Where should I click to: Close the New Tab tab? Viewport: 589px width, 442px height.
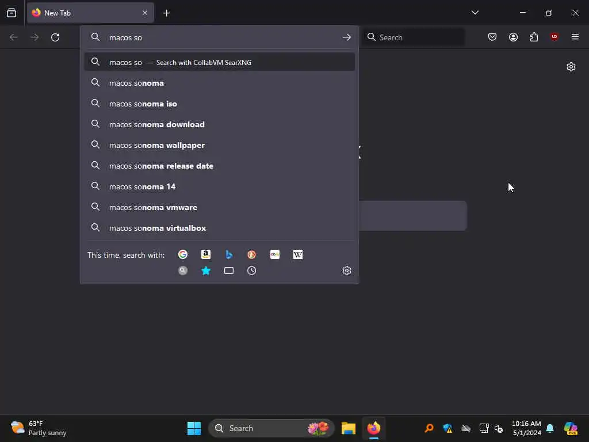(145, 13)
